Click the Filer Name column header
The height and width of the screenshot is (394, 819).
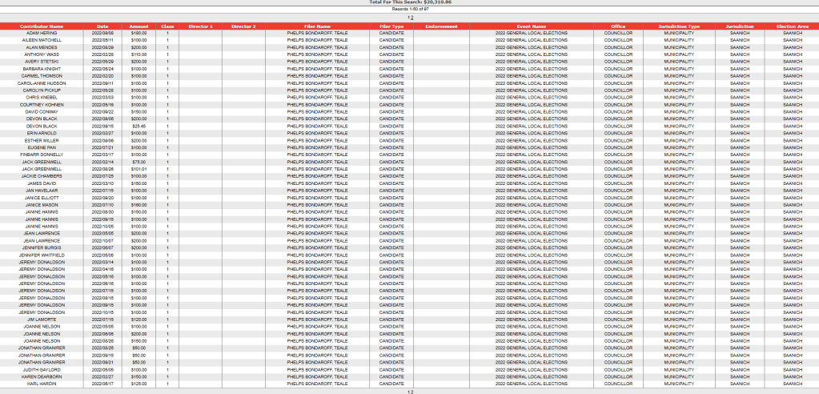pyautogui.click(x=317, y=26)
